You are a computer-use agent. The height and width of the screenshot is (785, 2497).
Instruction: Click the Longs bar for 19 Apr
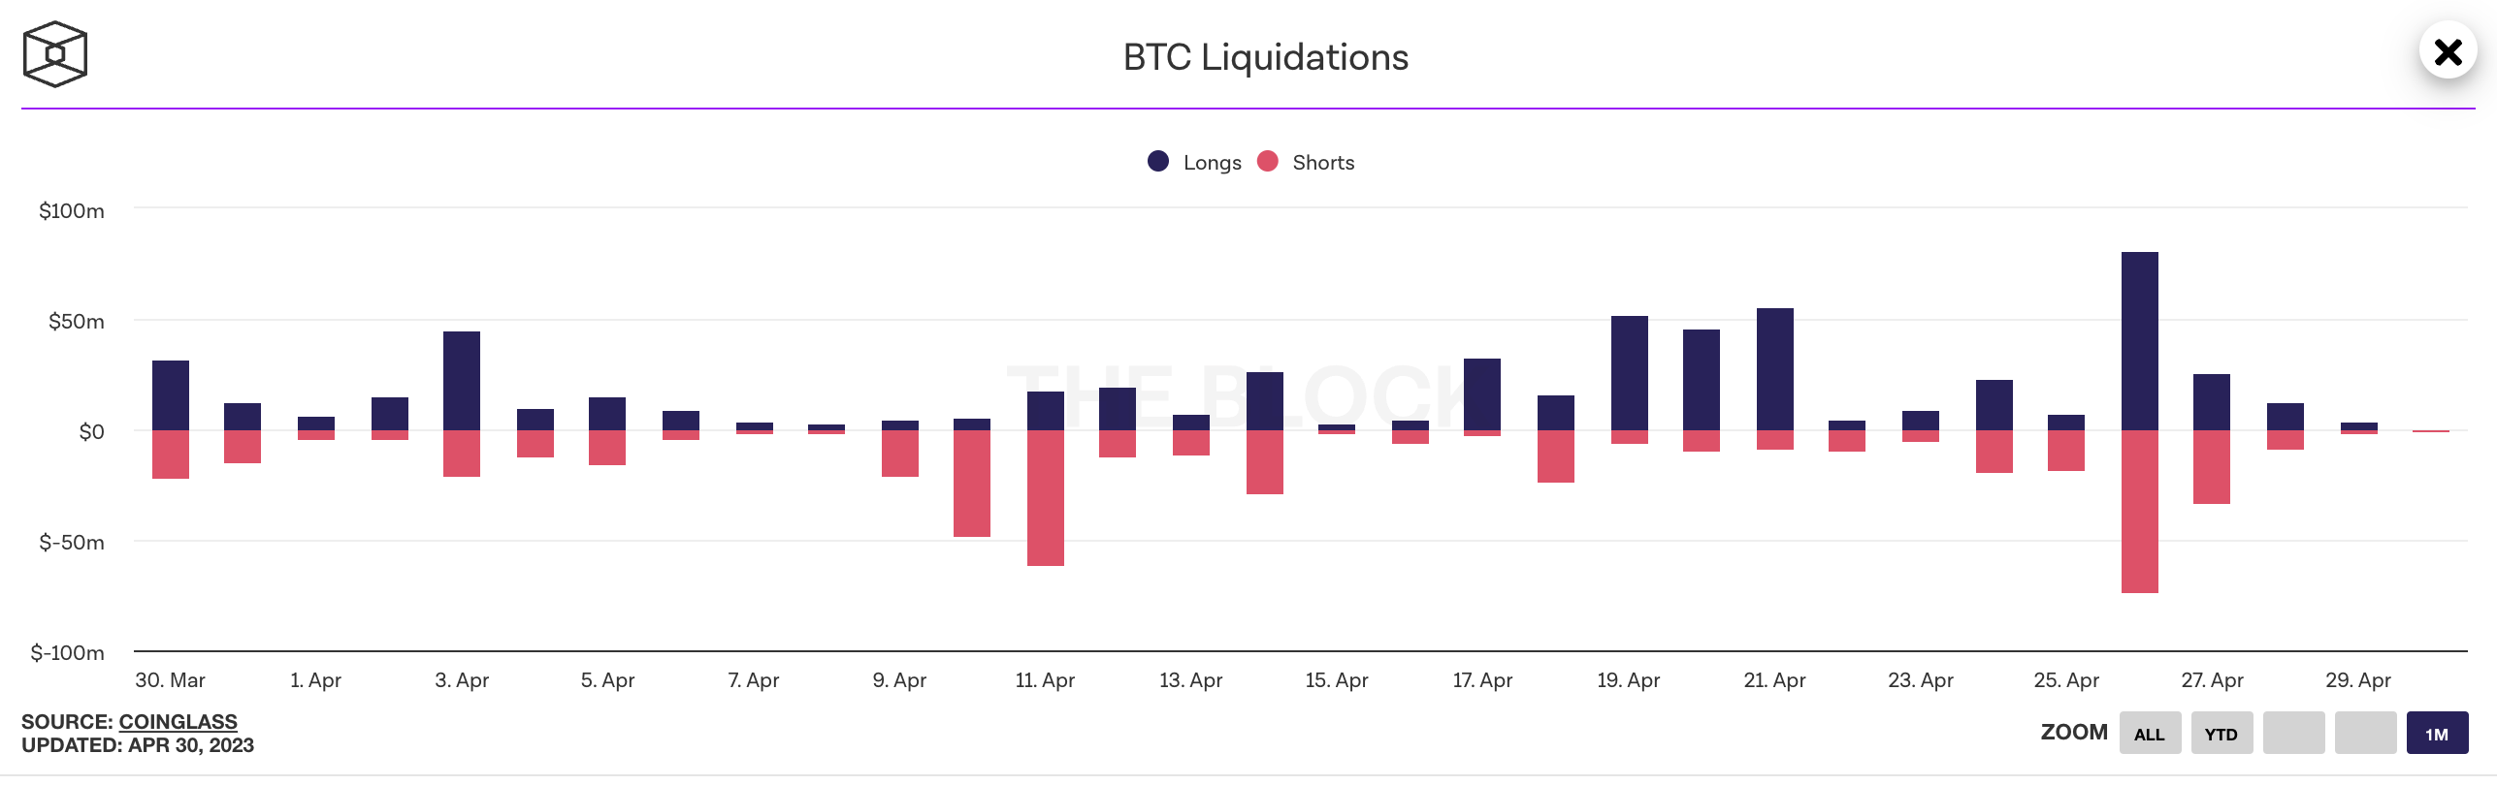[1629, 373]
